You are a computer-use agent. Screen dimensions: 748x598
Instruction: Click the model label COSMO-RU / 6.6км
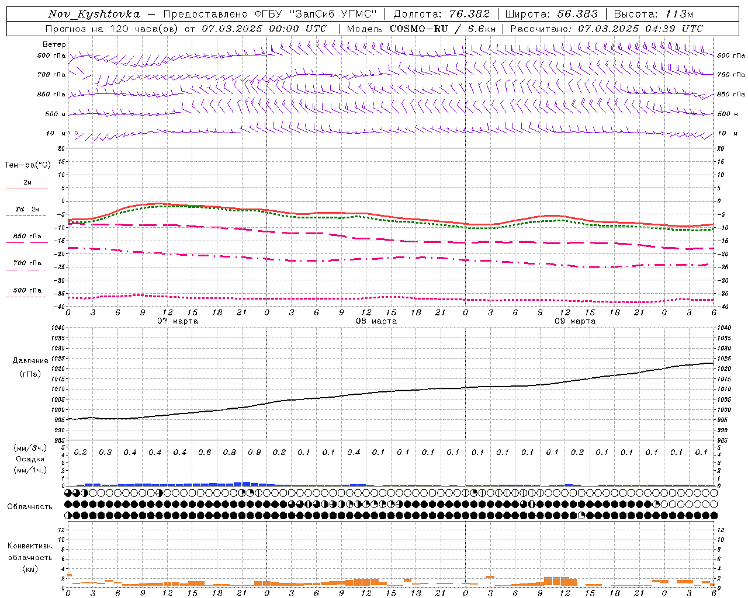442,29
